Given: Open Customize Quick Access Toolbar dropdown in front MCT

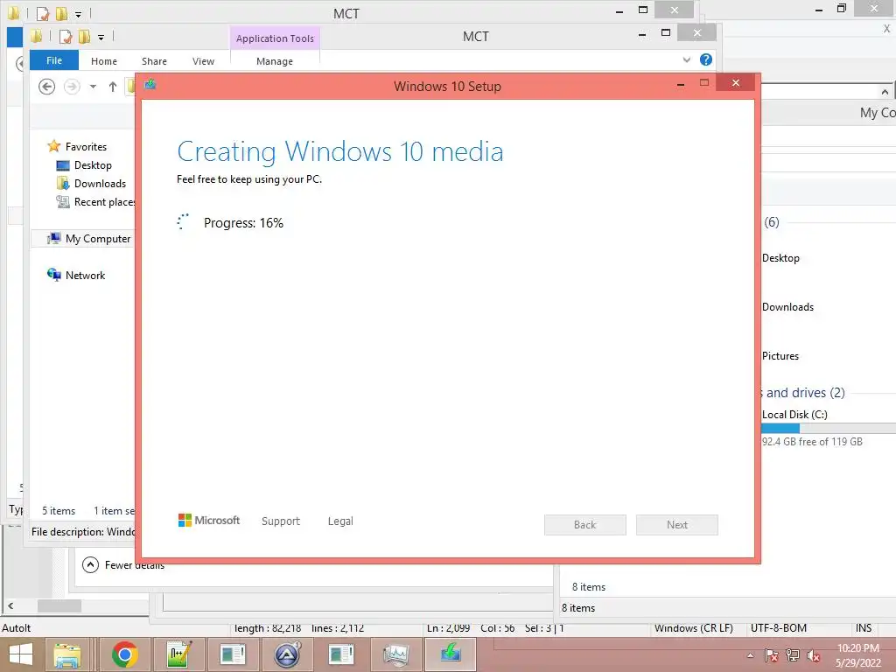Looking at the screenshot, I should tap(101, 38).
